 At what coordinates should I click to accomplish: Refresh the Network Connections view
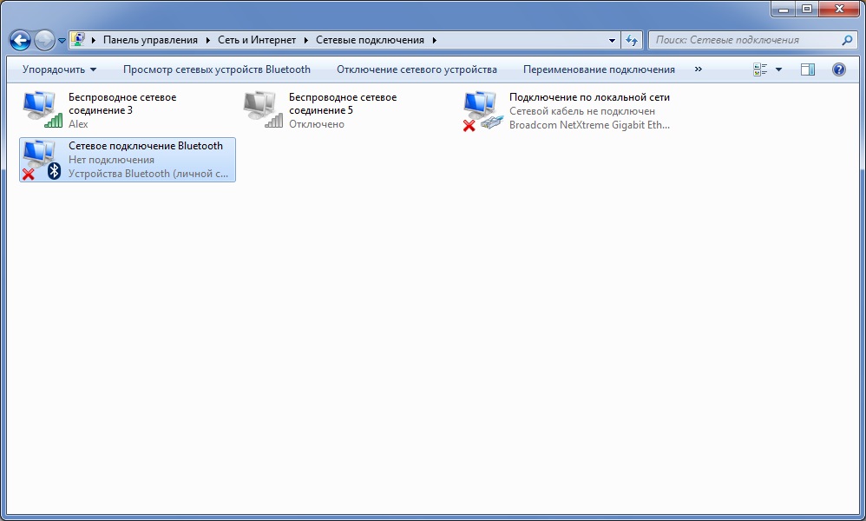click(632, 40)
